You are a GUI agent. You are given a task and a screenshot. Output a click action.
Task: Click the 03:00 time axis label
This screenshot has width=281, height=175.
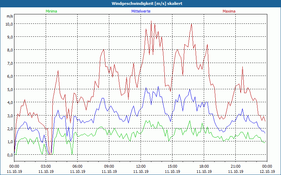click(x=46, y=167)
